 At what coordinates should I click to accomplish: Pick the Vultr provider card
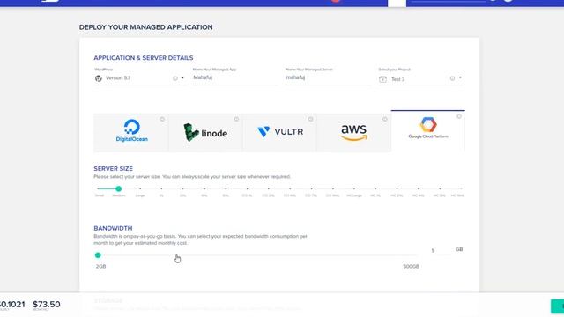pyautogui.click(x=280, y=133)
